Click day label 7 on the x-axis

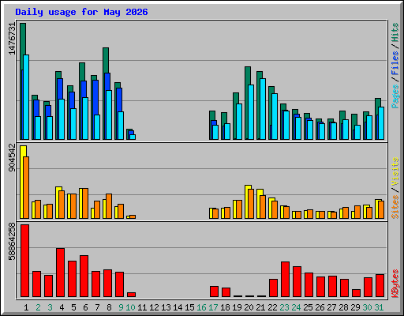click(97, 307)
